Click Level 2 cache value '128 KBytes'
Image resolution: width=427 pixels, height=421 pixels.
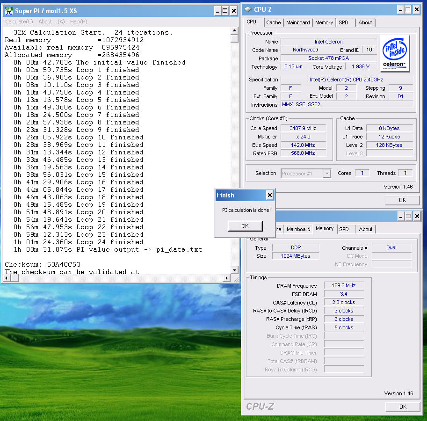pyautogui.click(x=390, y=145)
